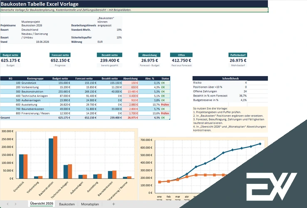Click the Schnellcheck panel header
This screenshot has width=307, height=208.
[x=230, y=78]
